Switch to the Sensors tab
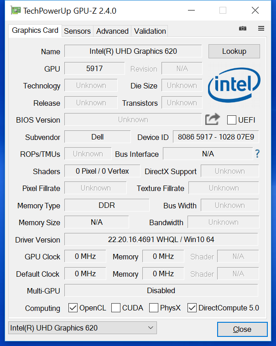276x346 pixels. (77, 31)
